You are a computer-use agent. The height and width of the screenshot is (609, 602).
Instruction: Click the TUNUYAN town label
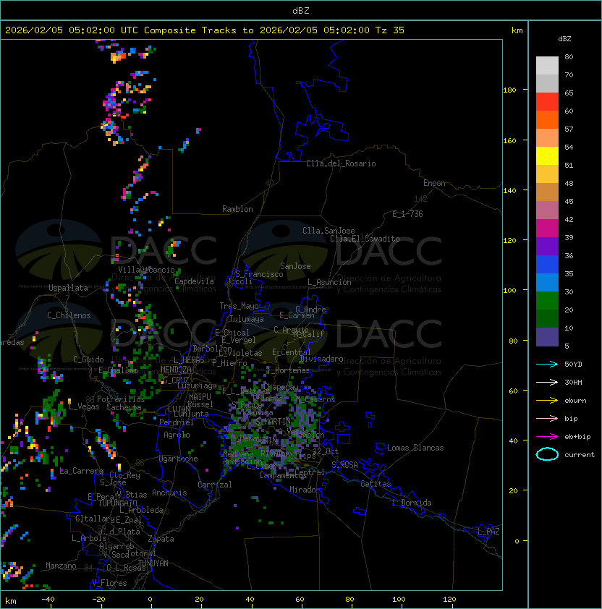tap(153, 563)
